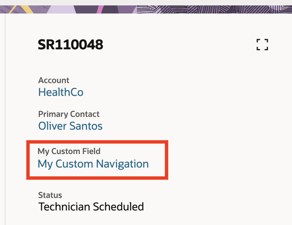Click the Account field label

54,80
